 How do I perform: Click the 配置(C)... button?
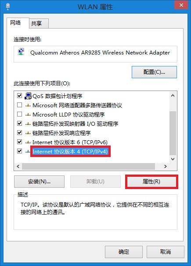click(x=154, y=72)
